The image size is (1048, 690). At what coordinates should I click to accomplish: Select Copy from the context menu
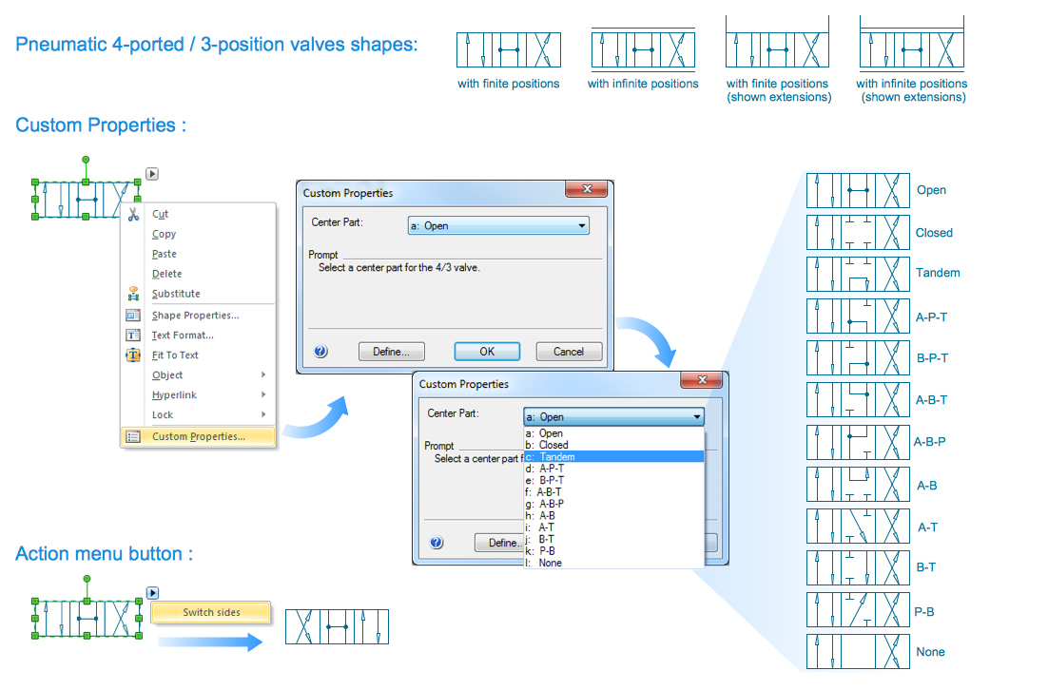pyautogui.click(x=199, y=234)
